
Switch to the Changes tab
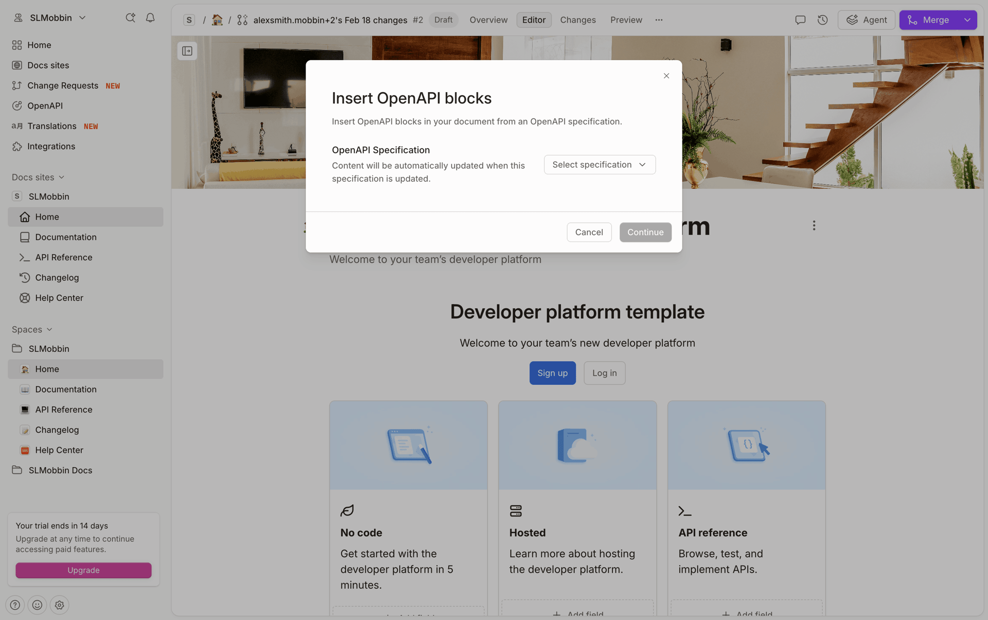(x=578, y=20)
